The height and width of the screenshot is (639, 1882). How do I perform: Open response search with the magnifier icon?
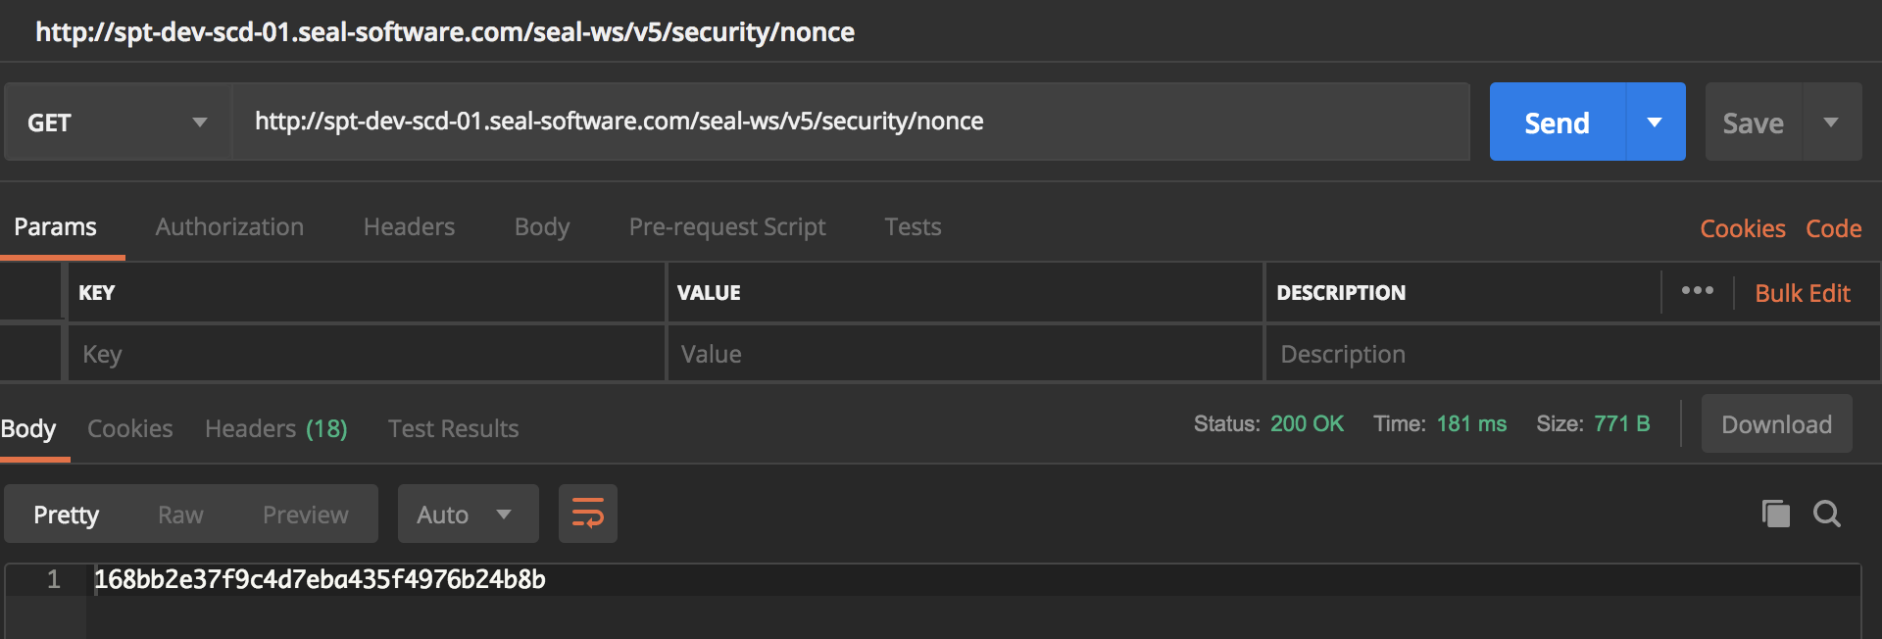[1827, 514]
